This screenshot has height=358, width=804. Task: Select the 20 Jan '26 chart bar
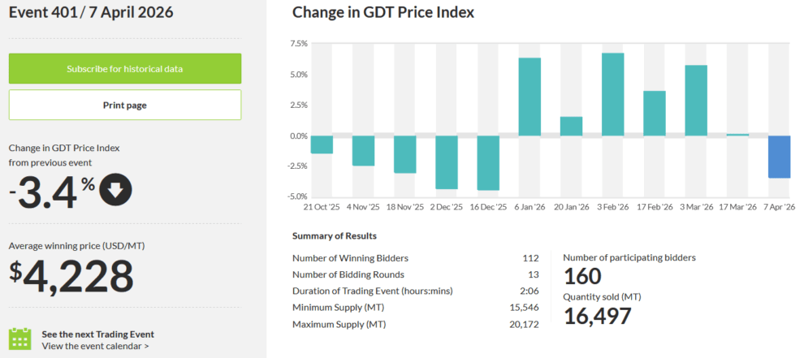pyautogui.click(x=571, y=126)
